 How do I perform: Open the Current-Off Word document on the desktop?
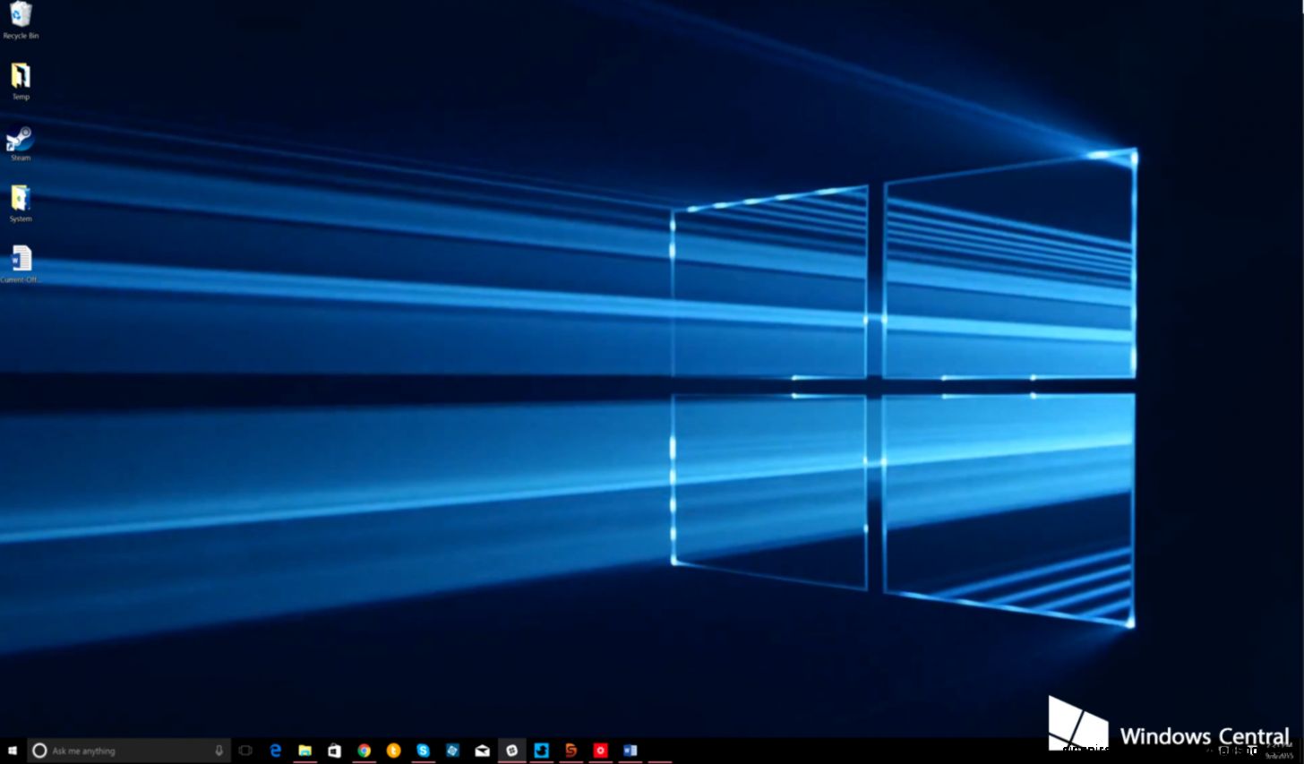tap(20, 262)
